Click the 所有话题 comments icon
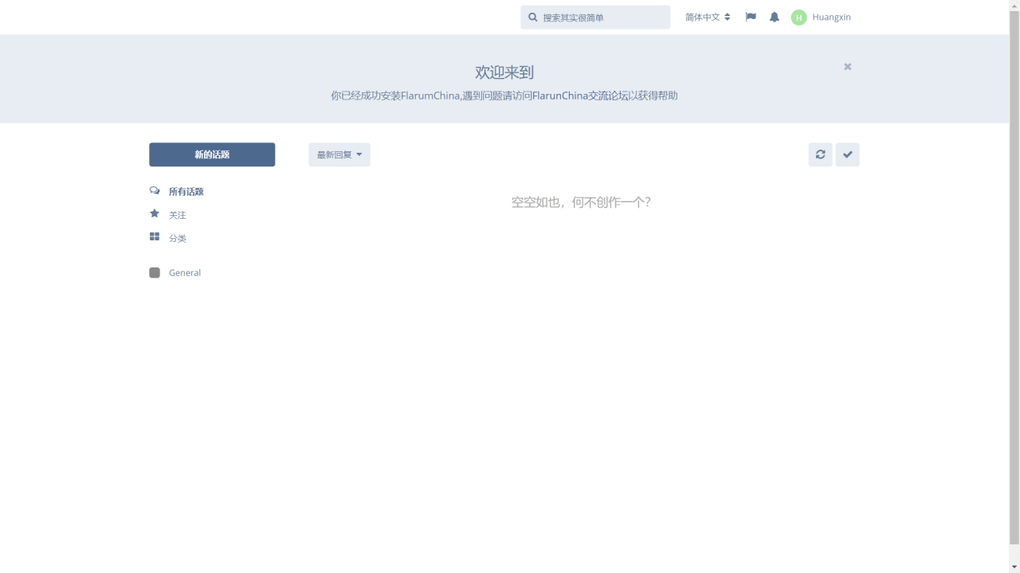This screenshot has width=1020, height=573. coord(155,191)
